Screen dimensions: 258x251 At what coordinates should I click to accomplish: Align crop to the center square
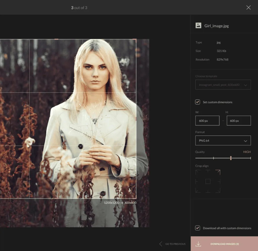coord(208,181)
